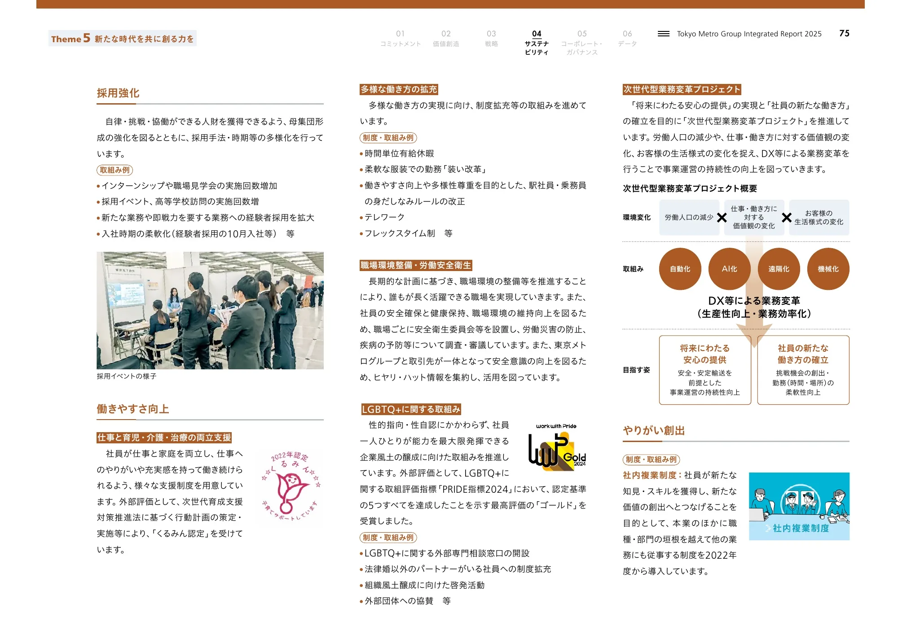
Task: Click the 次世代型業務変革プロジェクト概要 title
Action: 690,188
